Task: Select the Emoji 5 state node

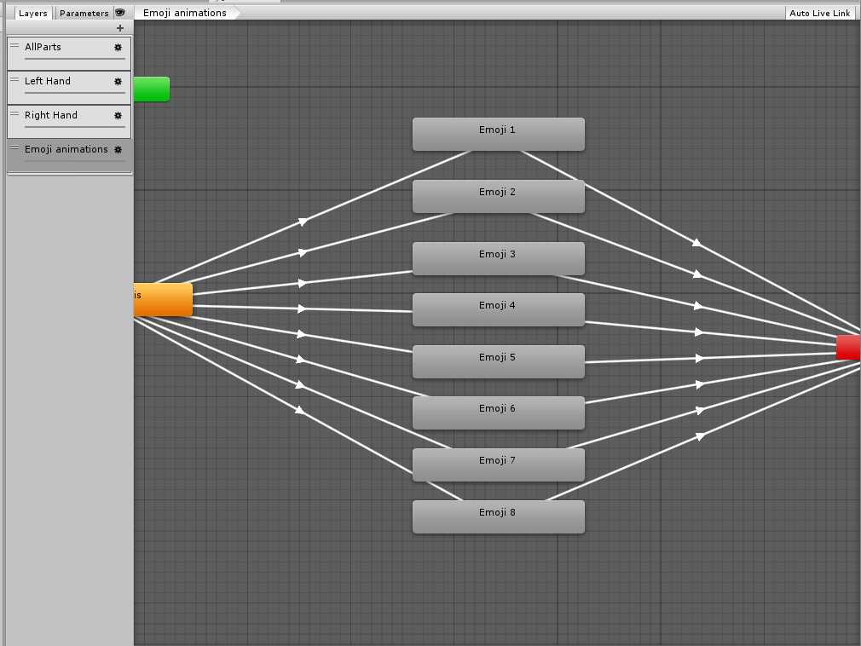Action: coord(498,361)
